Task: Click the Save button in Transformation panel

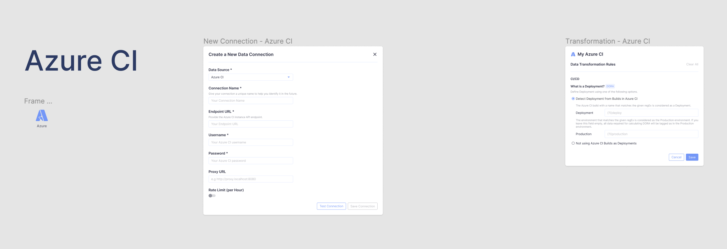Action: [x=692, y=157]
